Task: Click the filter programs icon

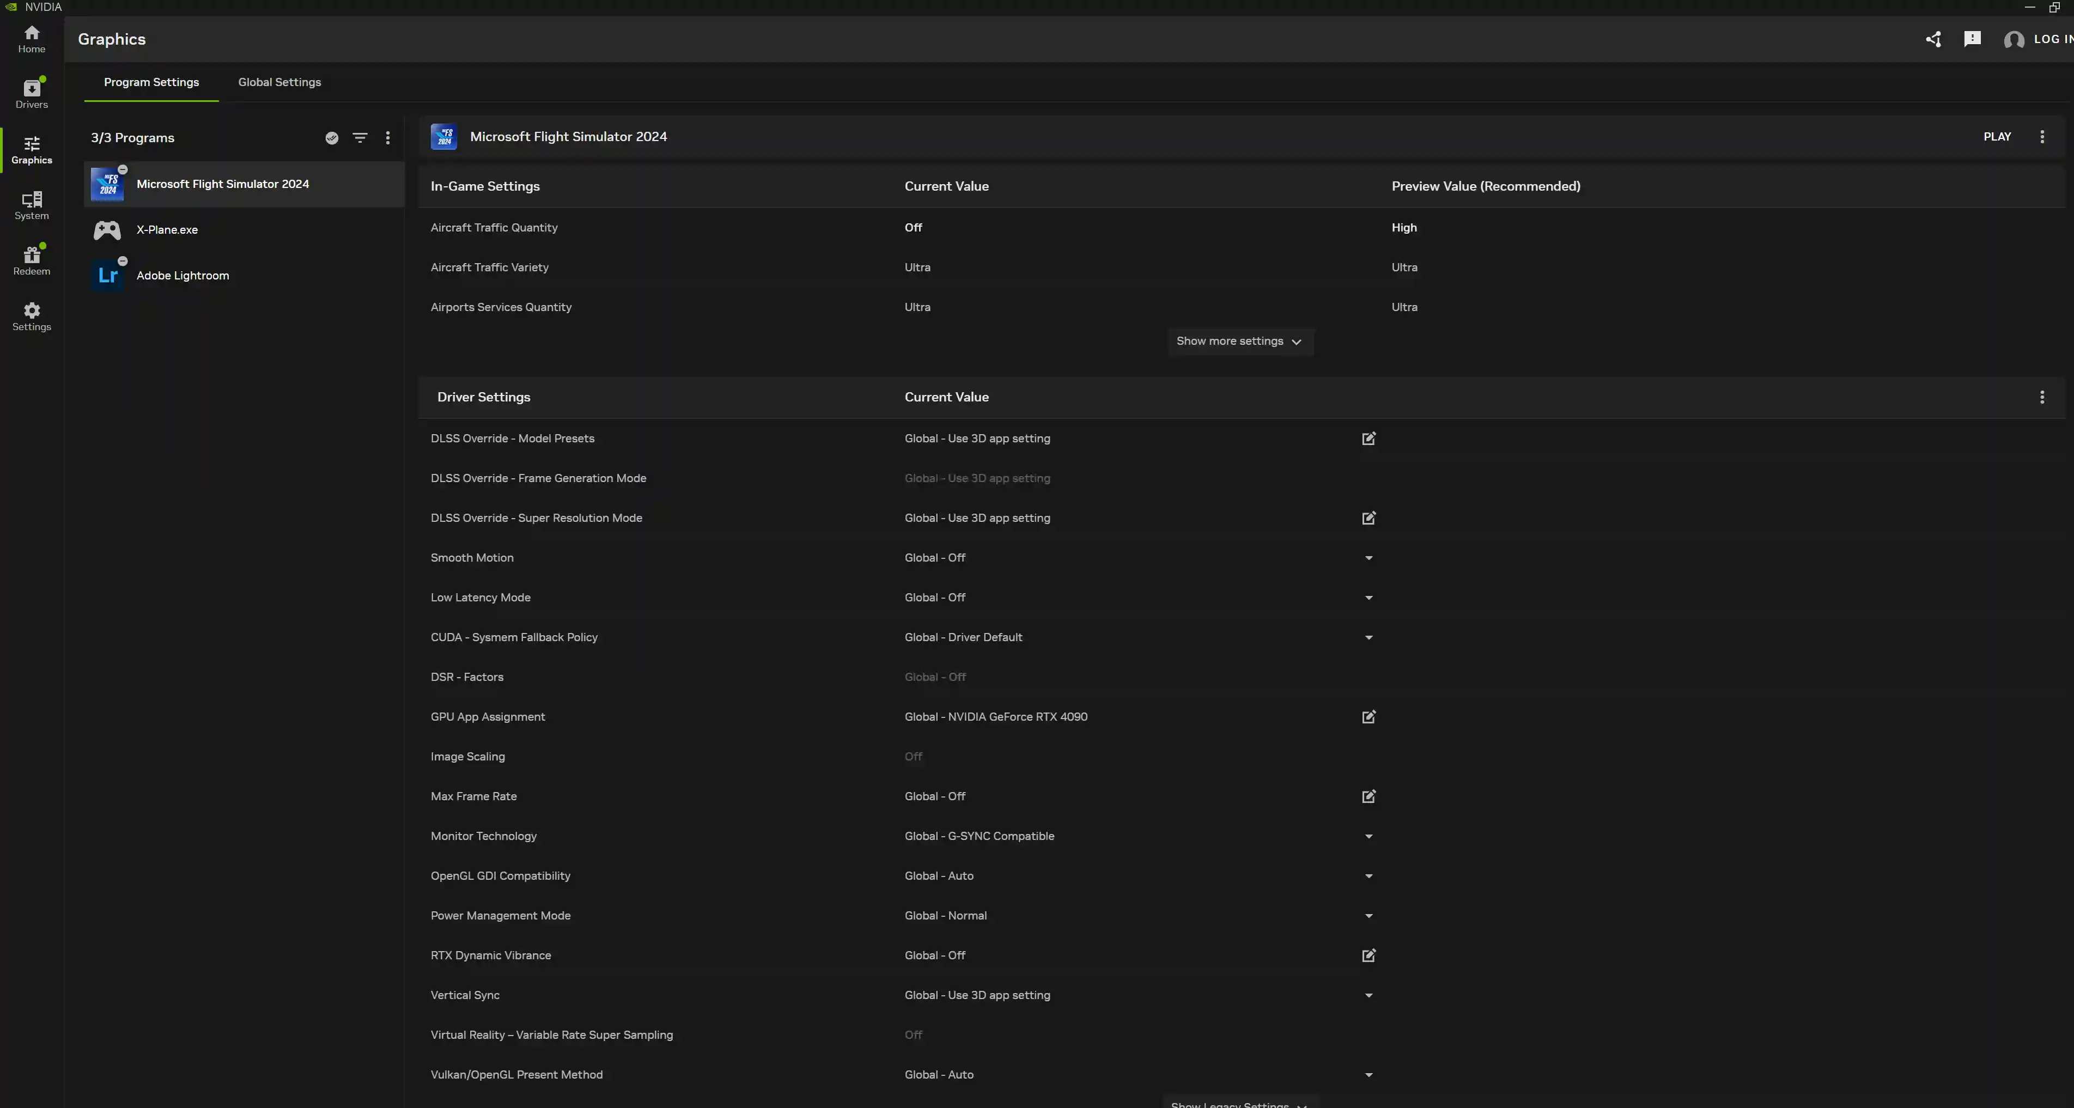Action: (360, 138)
